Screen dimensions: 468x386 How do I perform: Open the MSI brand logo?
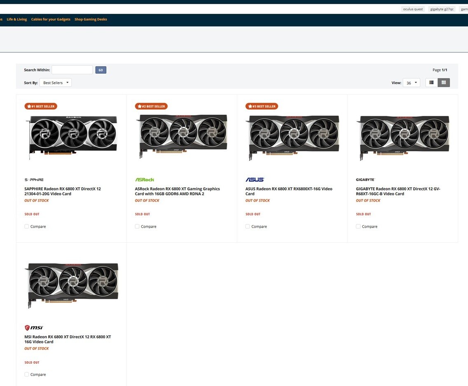[34, 328]
